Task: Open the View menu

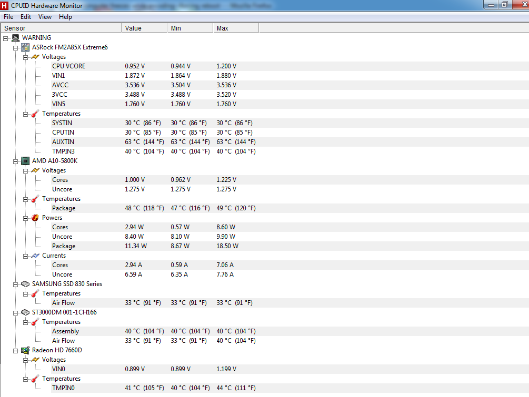Action: tap(45, 16)
